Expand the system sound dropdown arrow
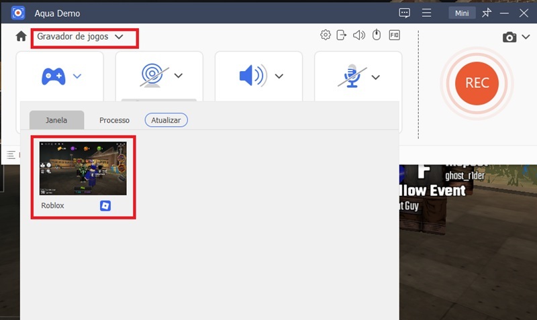Screen dimensions: 537x320 [x=279, y=76]
